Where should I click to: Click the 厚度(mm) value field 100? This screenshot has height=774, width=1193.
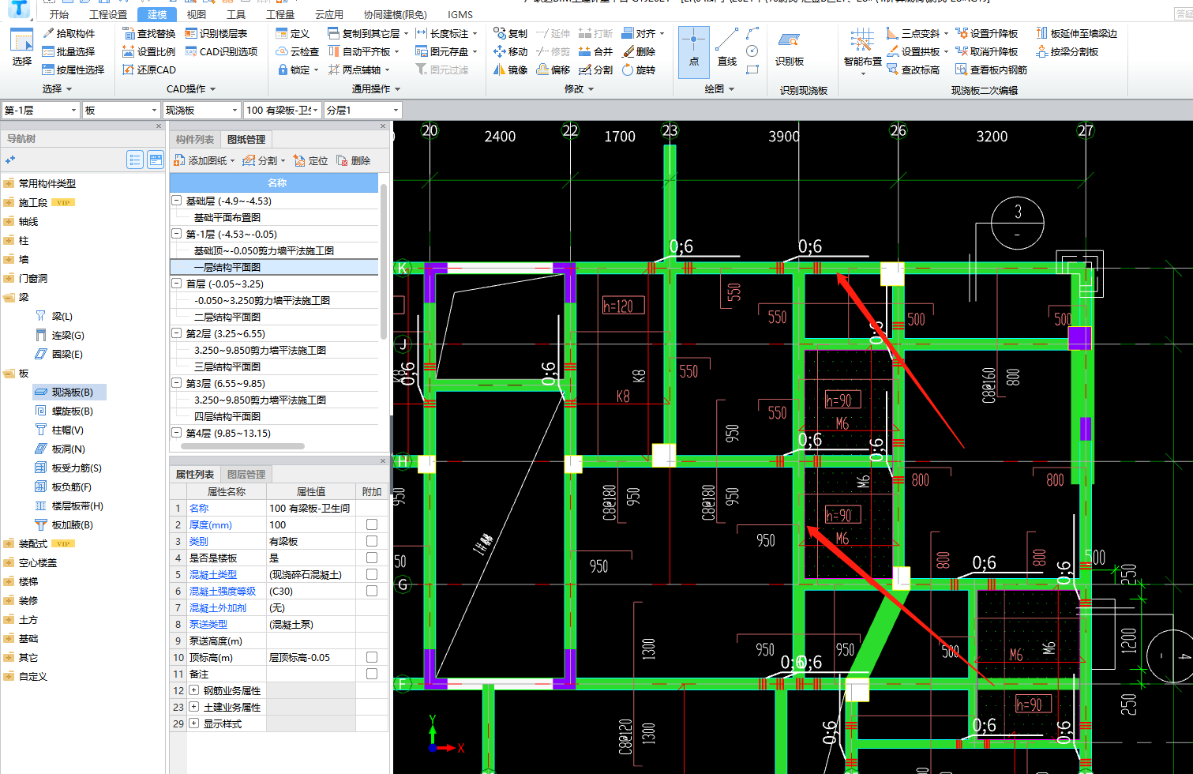pos(311,524)
